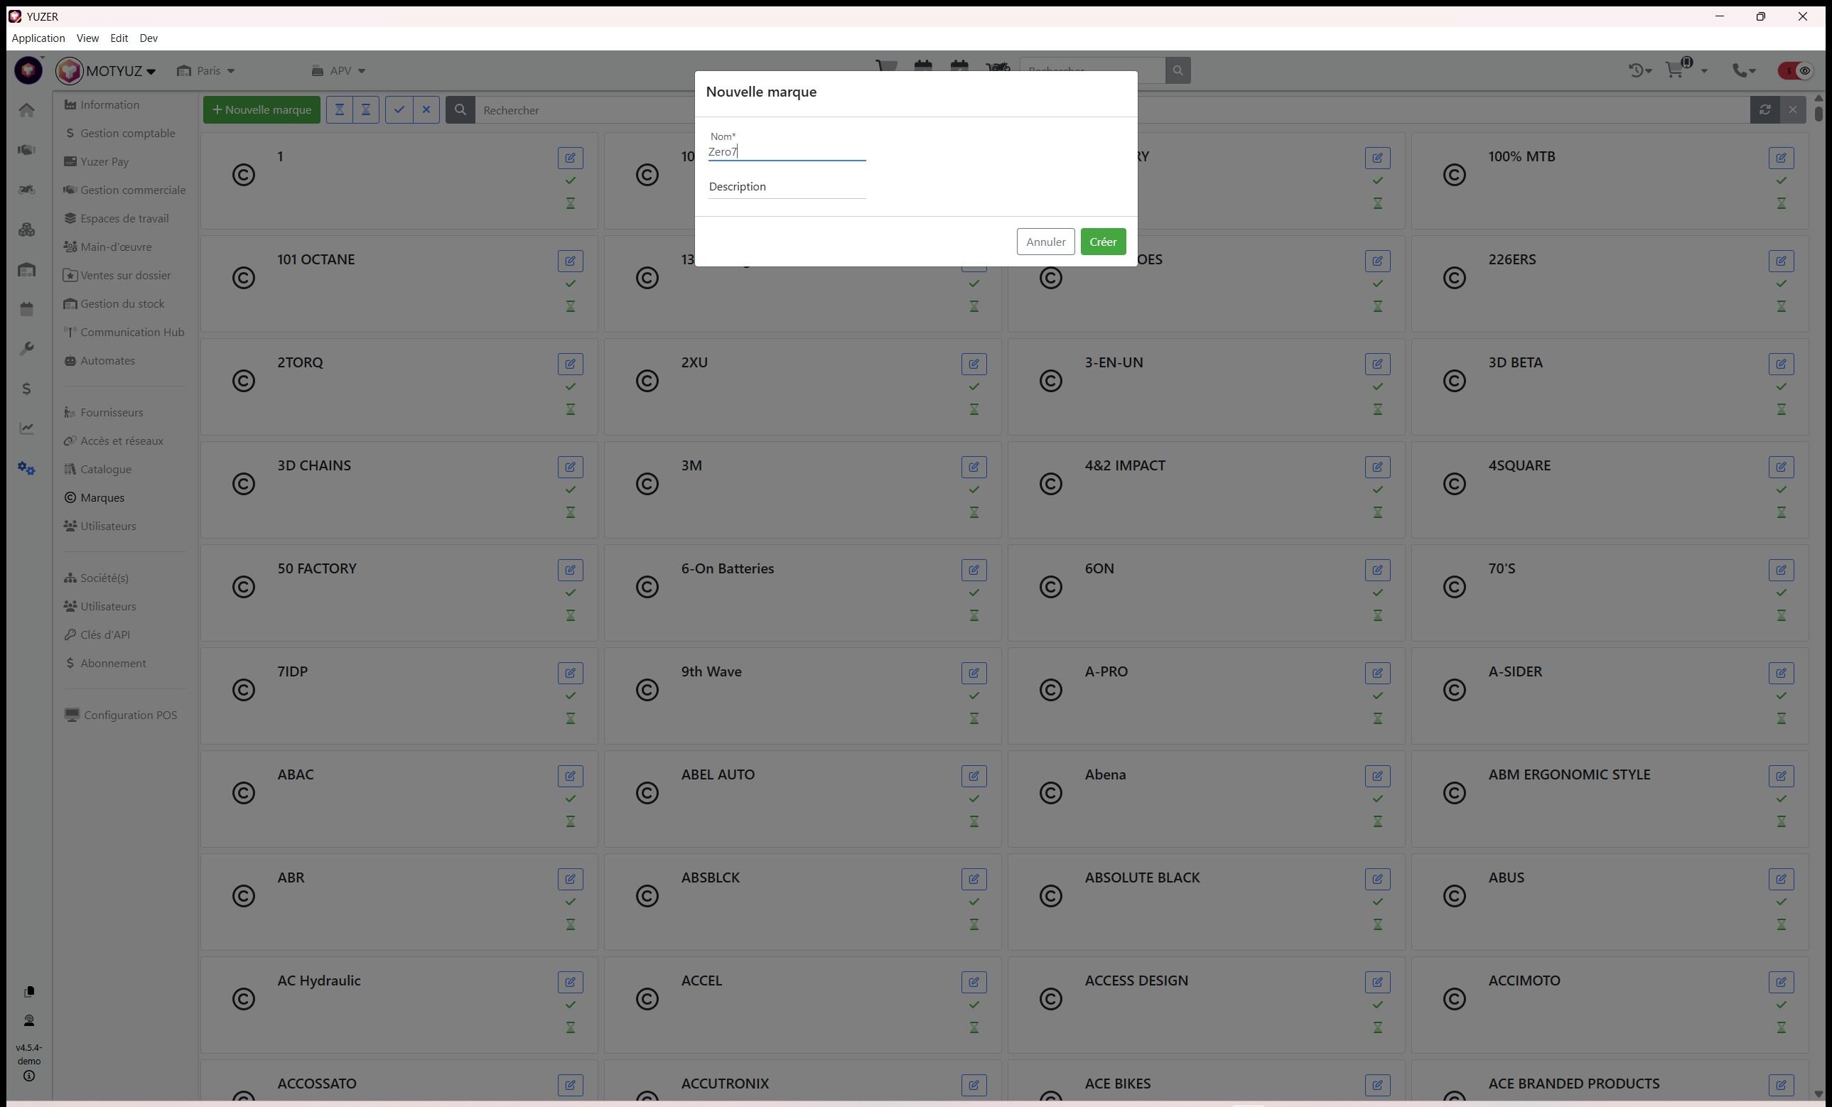Click the edit icon for ABUS brand

click(x=1781, y=880)
